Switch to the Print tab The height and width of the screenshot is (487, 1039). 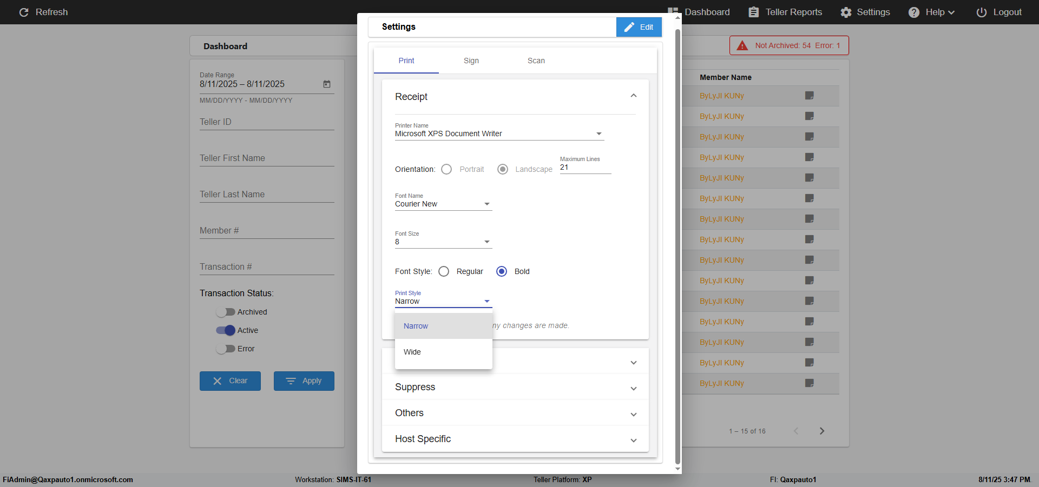pos(406,61)
